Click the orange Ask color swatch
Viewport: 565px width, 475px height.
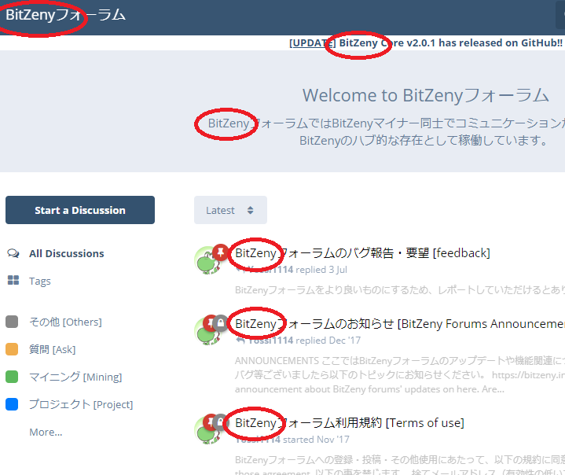coord(12,348)
